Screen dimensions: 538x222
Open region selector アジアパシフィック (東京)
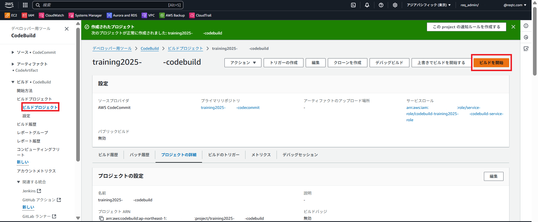click(428, 5)
